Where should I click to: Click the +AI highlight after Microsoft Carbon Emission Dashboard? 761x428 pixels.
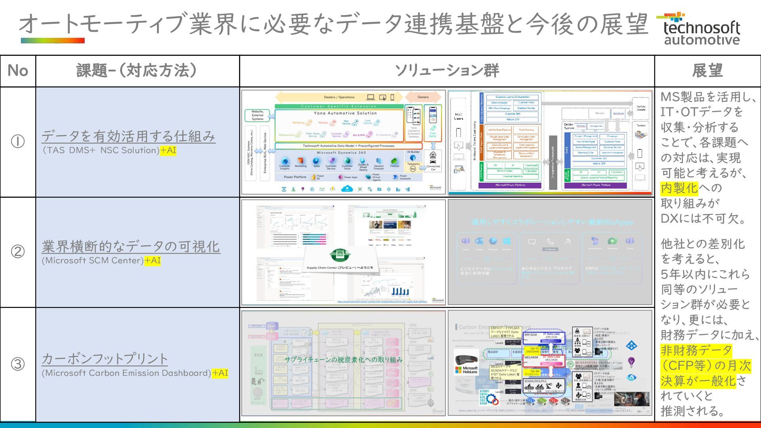tap(220, 373)
